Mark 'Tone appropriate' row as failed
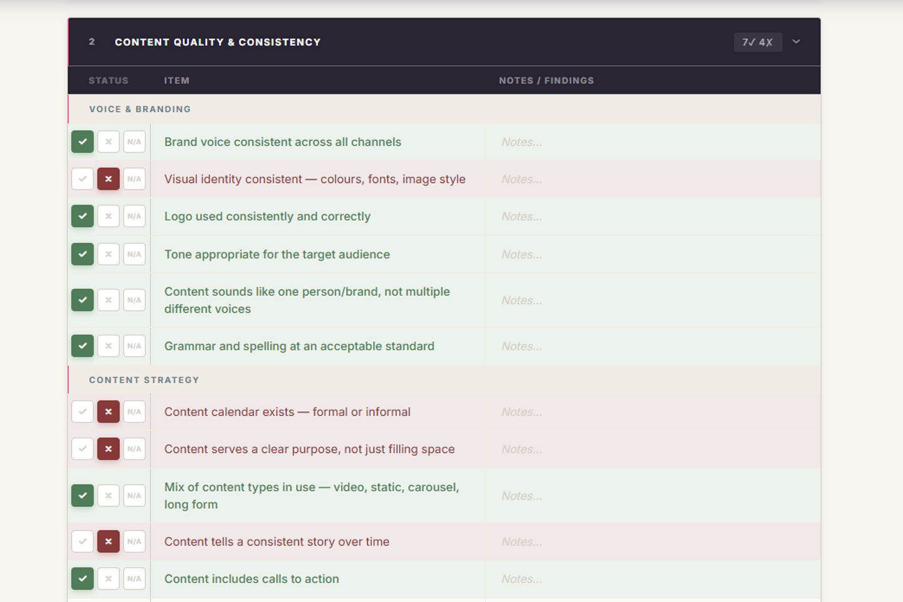This screenshot has width=903, height=602. (x=108, y=254)
